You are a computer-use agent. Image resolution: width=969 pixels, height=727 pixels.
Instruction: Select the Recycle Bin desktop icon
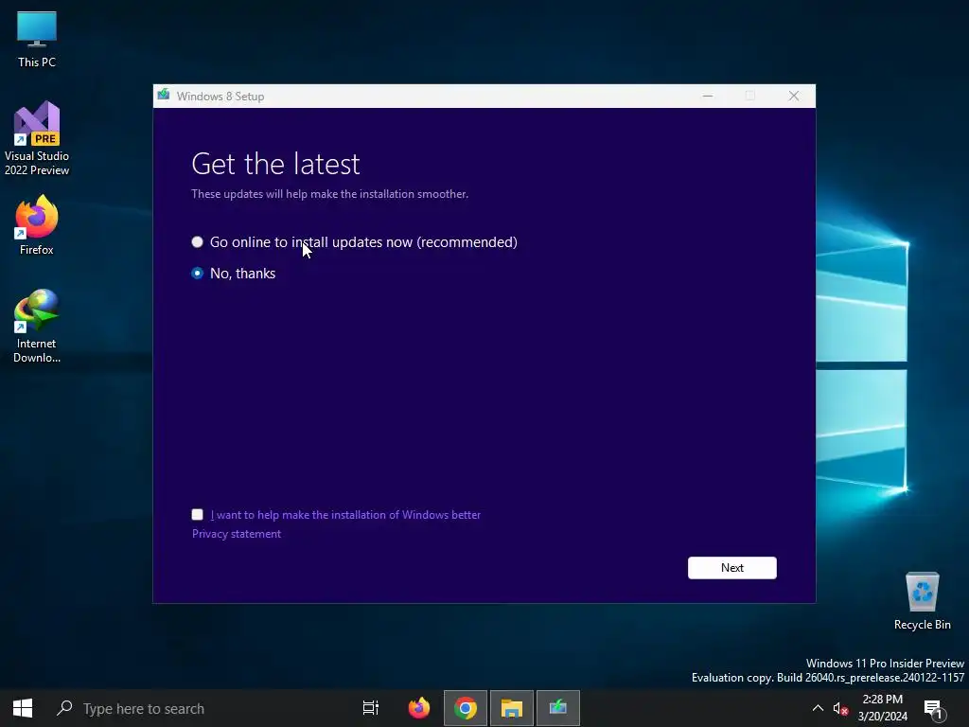click(x=922, y=600)
